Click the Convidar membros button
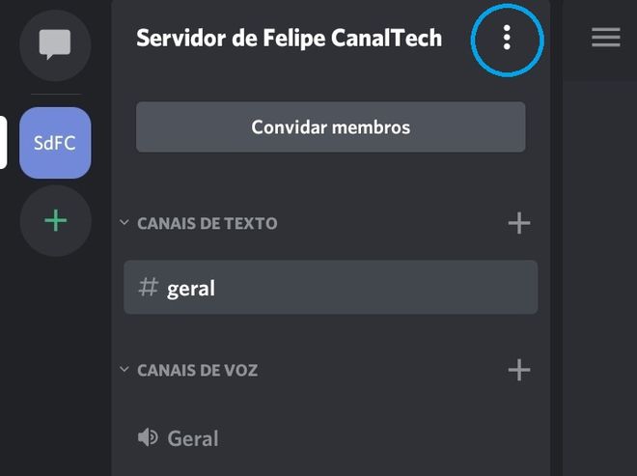The width and height of the screenshot is (637, 476). coord(331,127)
